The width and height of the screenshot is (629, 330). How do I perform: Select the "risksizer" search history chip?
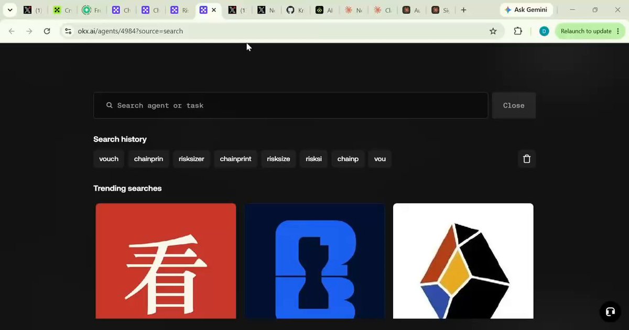coord(191,159)
